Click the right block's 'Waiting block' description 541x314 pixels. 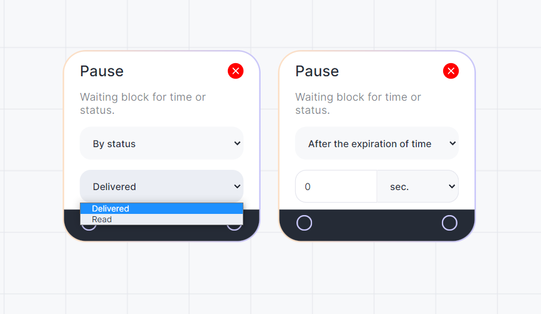pyautogui.click(x=358, y=103)
